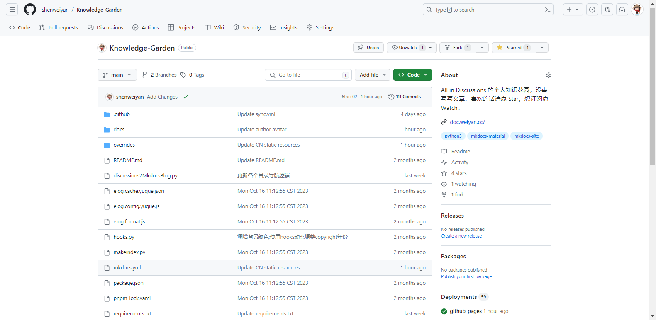Open the mkdocs-site topic tag
This screenshot has width=656, height=320.
tap(527, 136)
